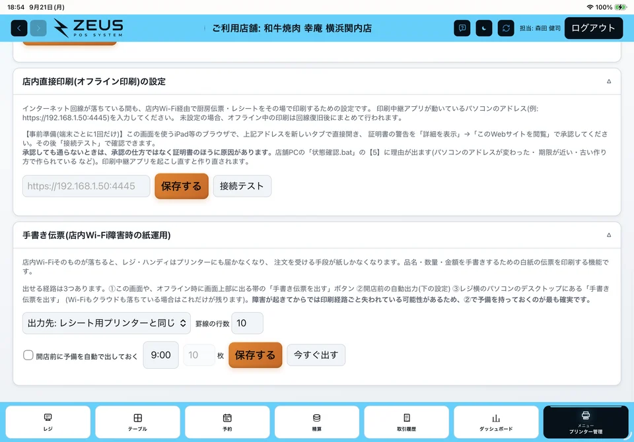634x442 pixels.
Task: Check the battery icon in status bar
Action: (620, 7)
